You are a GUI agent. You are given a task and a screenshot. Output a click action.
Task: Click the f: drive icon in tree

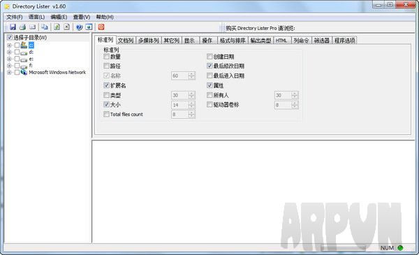tap(24, 66)
